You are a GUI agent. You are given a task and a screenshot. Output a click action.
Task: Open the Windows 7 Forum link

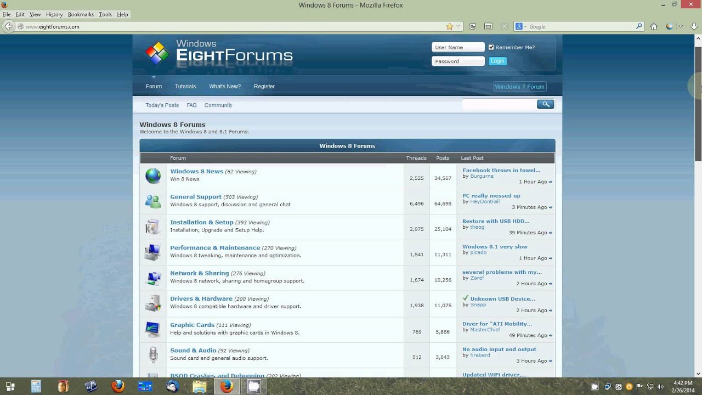coord(519,87)
